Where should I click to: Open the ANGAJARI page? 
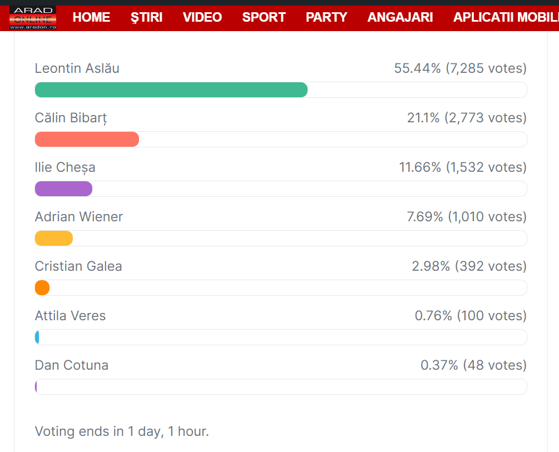(400, 17)
